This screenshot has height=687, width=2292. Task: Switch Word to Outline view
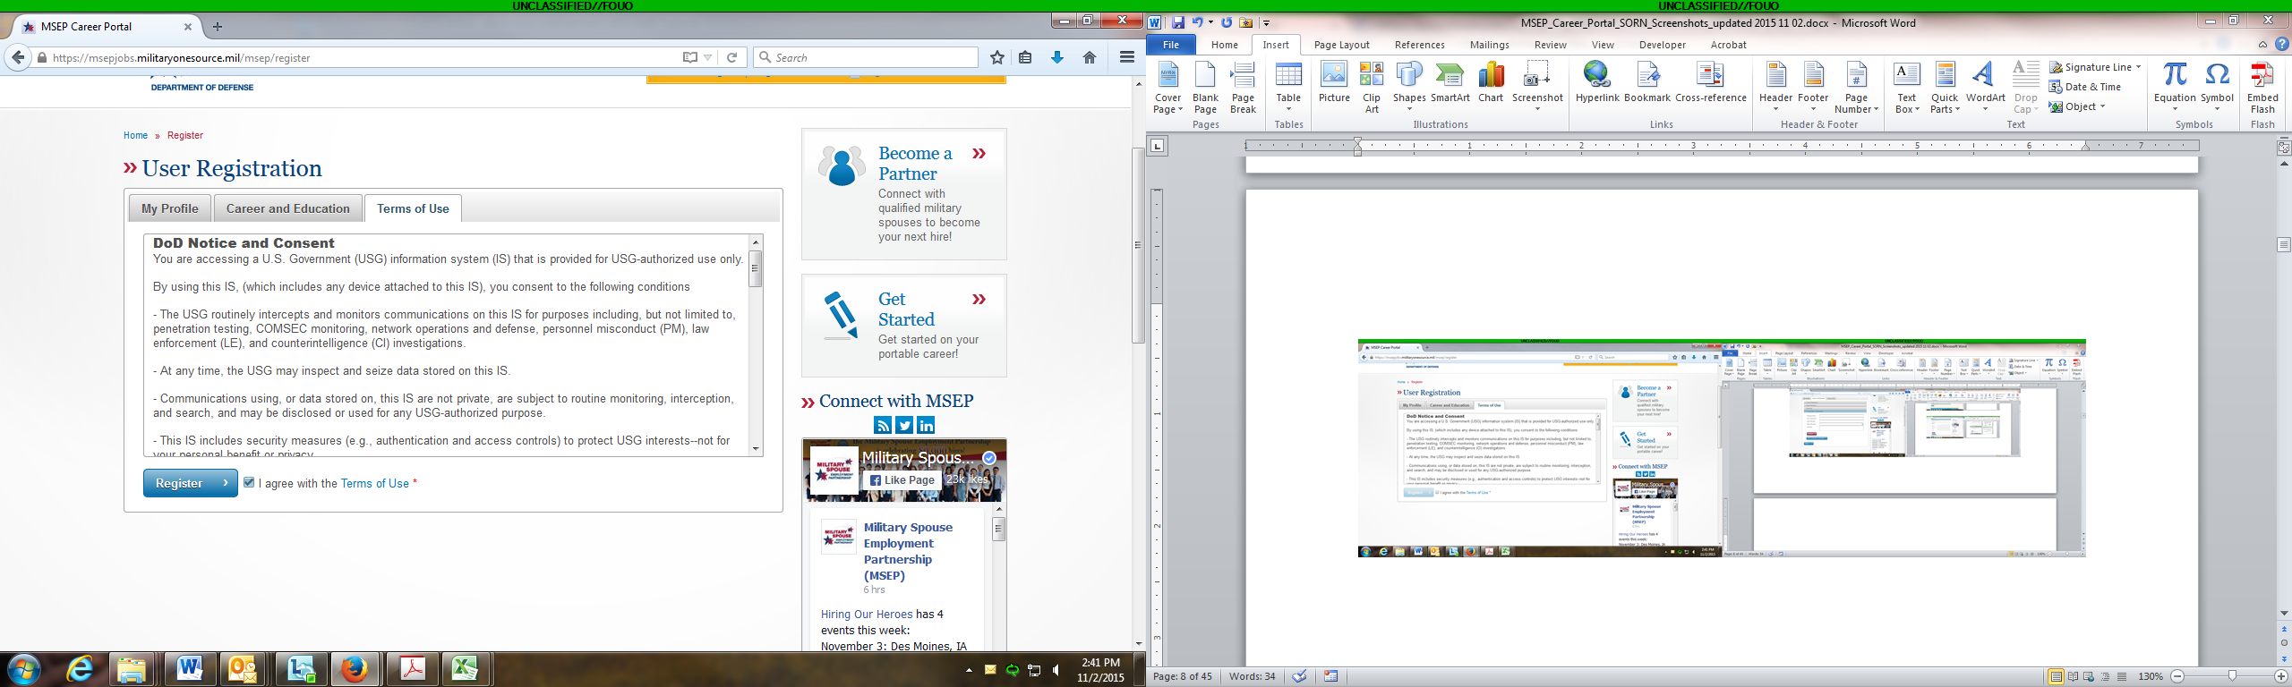tap(2105, 676)
